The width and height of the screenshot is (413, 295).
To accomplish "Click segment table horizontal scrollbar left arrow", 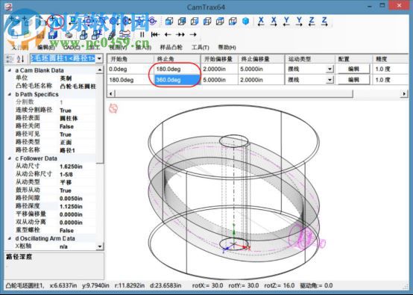I will 110,93.
